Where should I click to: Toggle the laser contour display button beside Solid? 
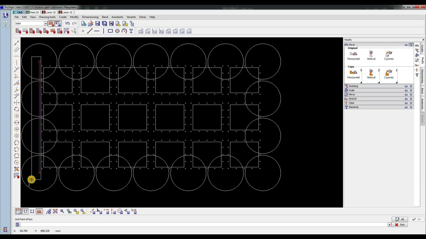pos(51,24)
